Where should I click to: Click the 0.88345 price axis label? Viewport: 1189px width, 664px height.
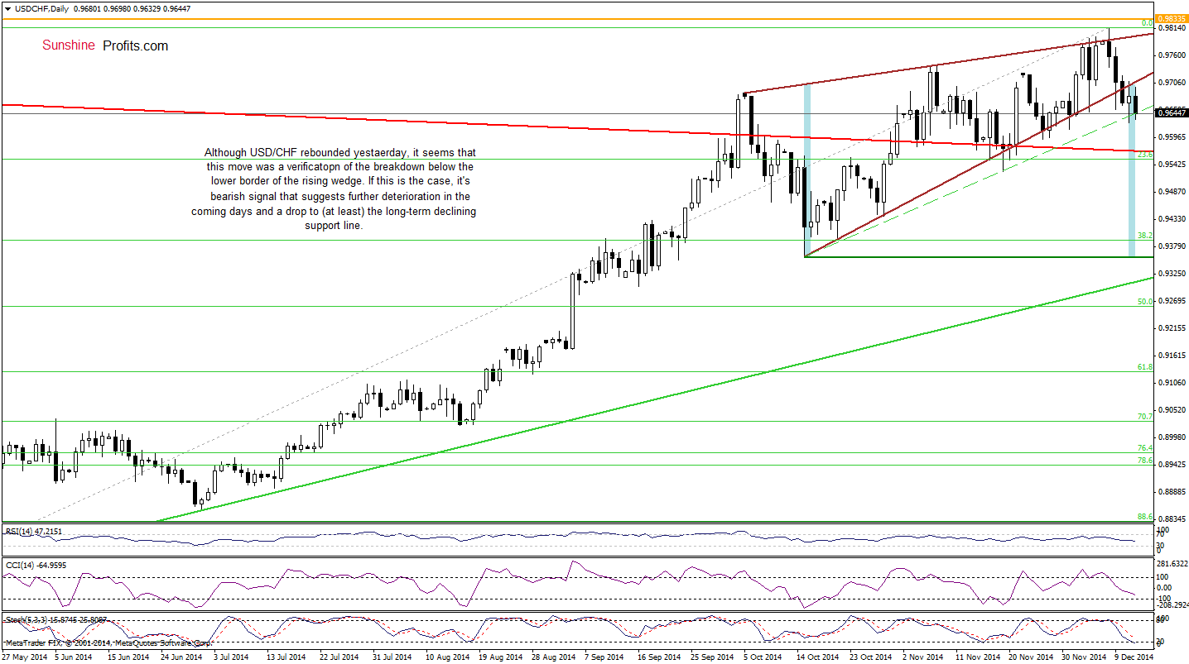tap(1171, 519)
